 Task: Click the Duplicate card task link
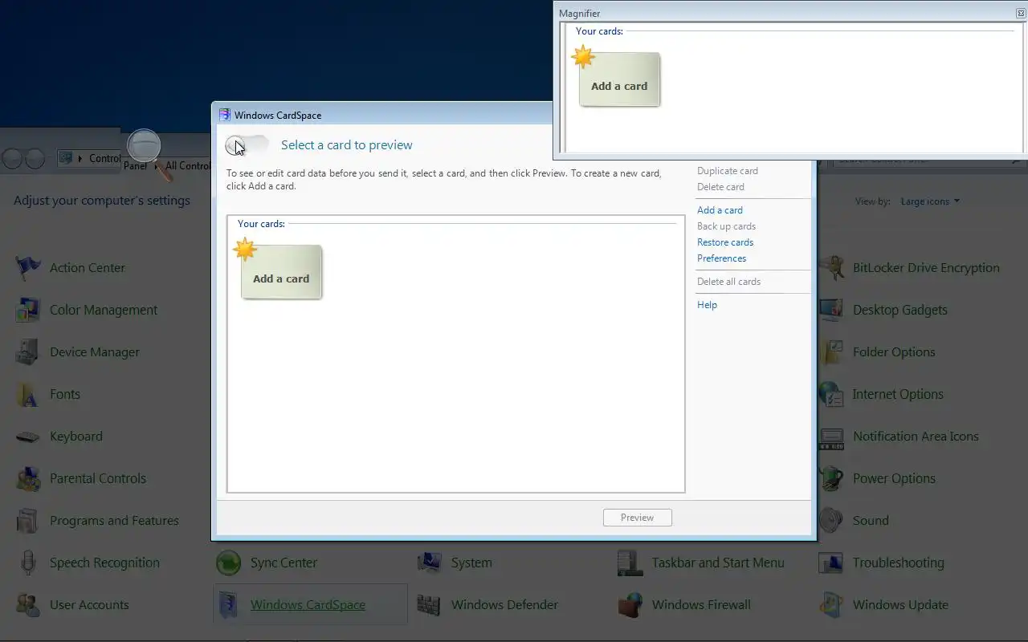click(728, 171)
